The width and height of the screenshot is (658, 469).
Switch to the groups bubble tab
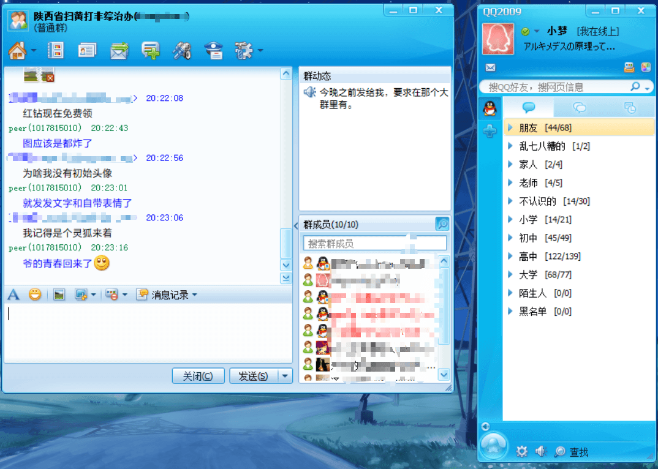coord(580,108)
